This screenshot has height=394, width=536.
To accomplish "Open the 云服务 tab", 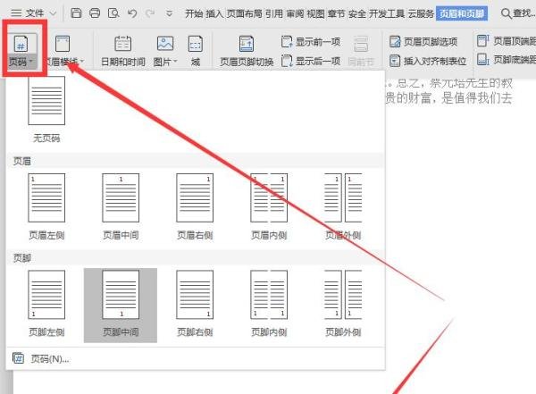I will point(421,13).
